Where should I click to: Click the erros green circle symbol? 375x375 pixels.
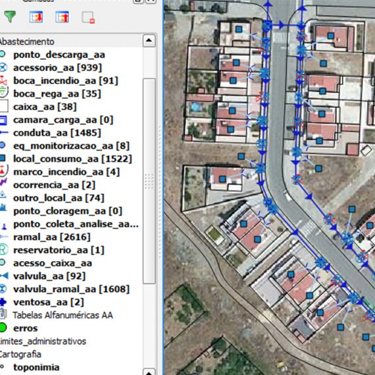click(x=3, y=328)
